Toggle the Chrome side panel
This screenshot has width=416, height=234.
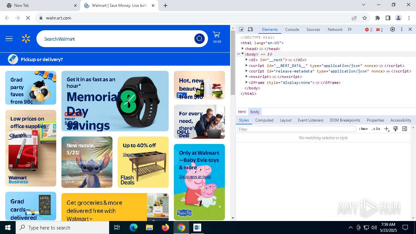388,18
